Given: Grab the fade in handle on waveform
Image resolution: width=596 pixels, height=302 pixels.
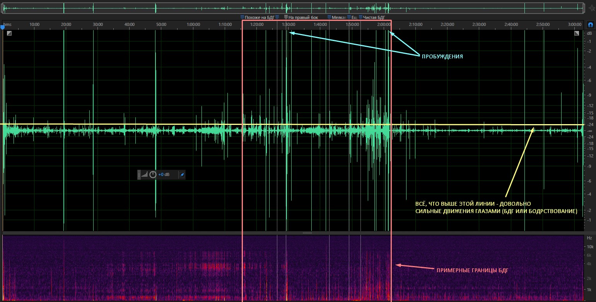Looking at the screenshot, I should click(9, 33).
